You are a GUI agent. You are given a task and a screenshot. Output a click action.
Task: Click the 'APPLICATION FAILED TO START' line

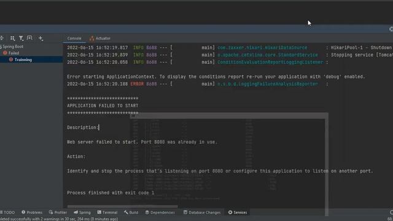point(103,106)
